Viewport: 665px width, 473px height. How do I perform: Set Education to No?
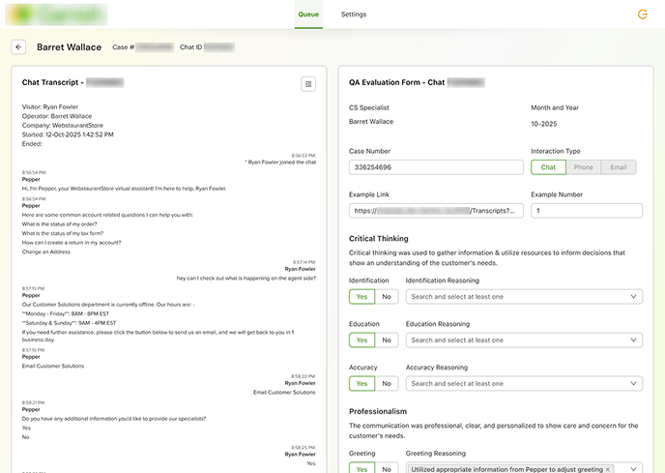pos(387,340)
